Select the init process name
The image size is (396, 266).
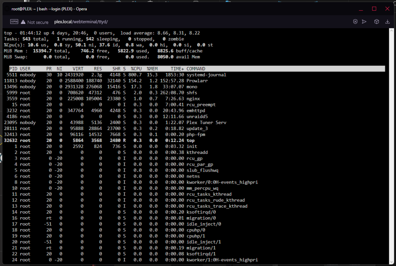[x=192, y=146]
